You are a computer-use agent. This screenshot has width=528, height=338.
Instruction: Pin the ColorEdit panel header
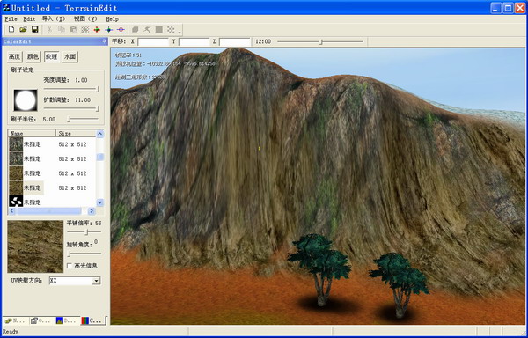point(105,41)
